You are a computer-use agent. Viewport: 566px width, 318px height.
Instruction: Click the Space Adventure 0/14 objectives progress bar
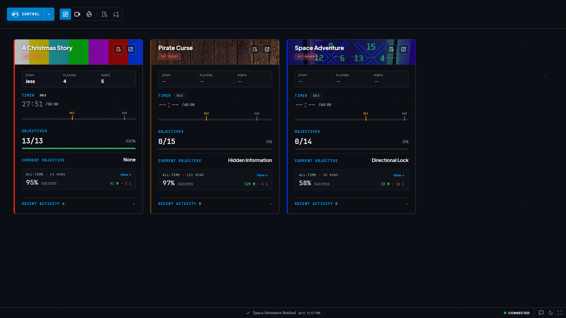click(x=352, y=149)
